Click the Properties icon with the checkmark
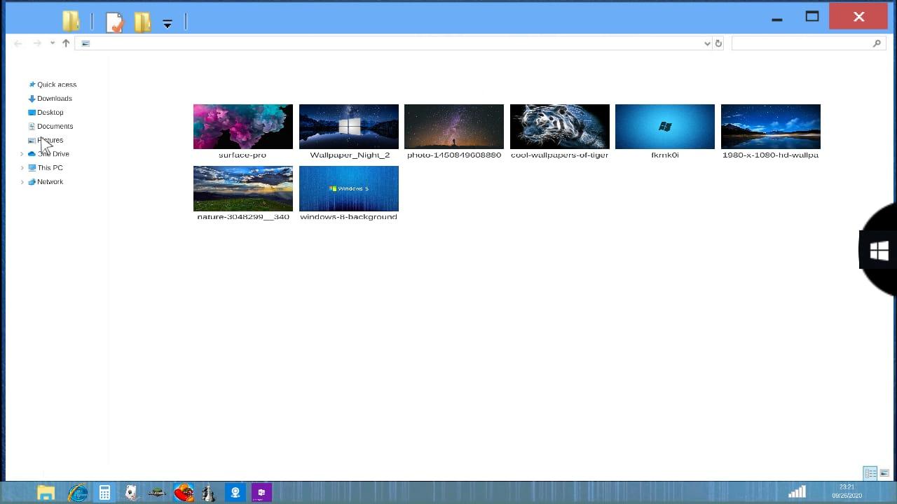This screenshot has width=897, height=504. 114,22
